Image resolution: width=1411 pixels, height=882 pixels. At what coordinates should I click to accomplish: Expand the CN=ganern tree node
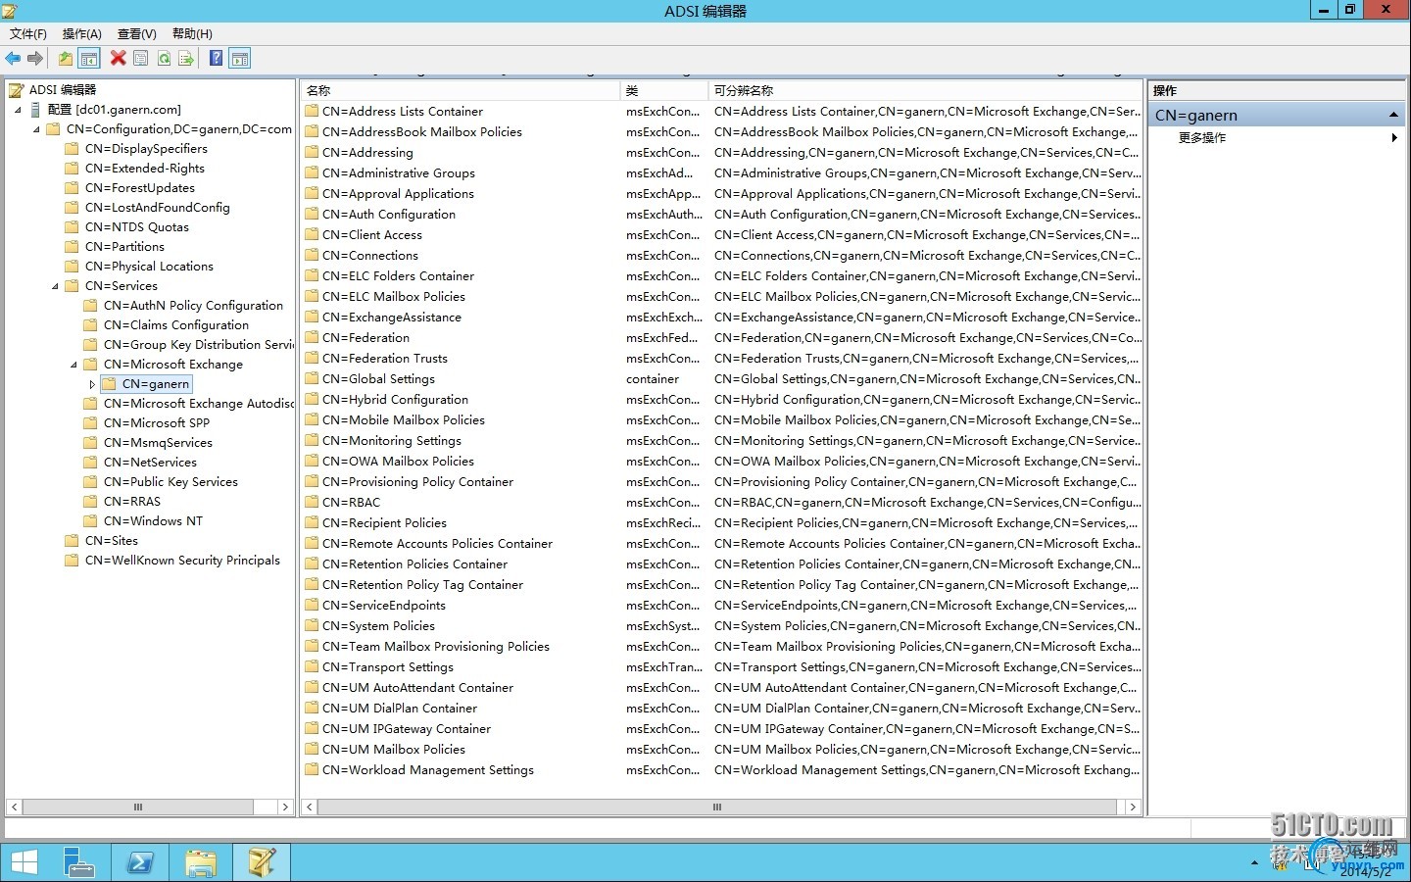coord(92,384)
